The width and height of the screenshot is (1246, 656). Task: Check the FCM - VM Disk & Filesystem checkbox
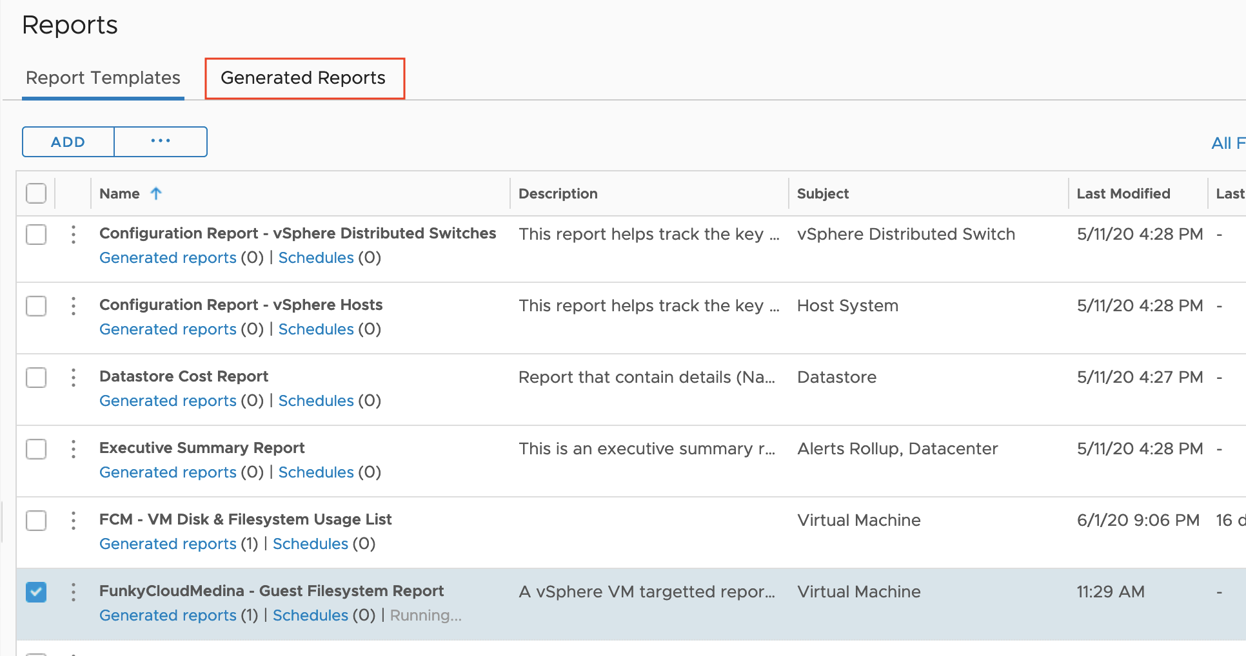coord(36,521)
